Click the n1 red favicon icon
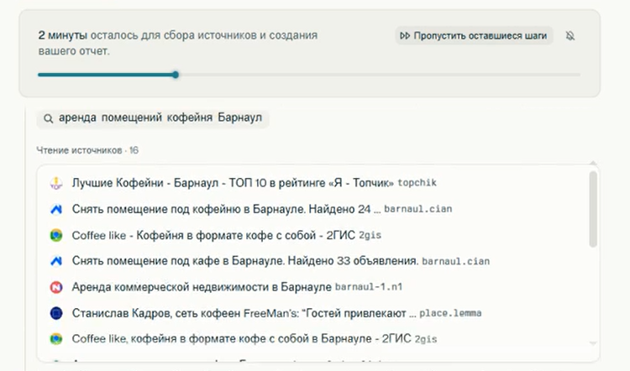This screenshot has width=630, height=371. tap(56, 287)
